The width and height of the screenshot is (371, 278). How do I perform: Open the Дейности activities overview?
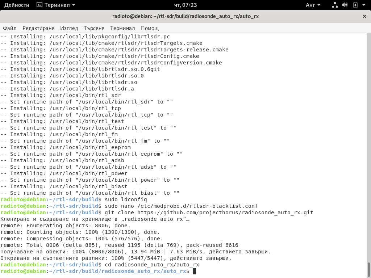tap(17, 5)
